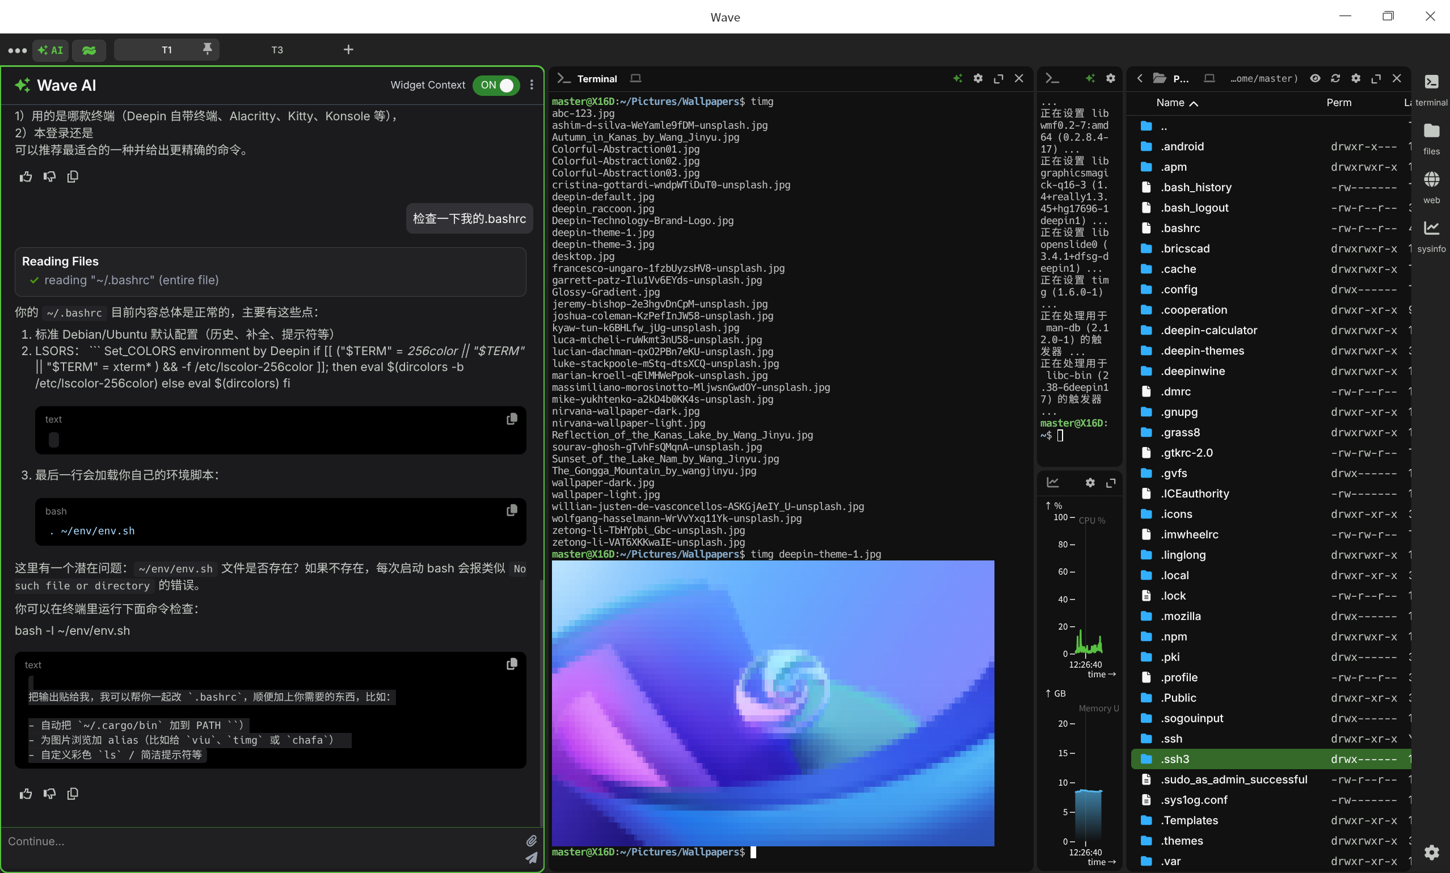Sort files by the Perm column header
Viewport: 1450px width, 873px height.
(x=1339, y=102)
